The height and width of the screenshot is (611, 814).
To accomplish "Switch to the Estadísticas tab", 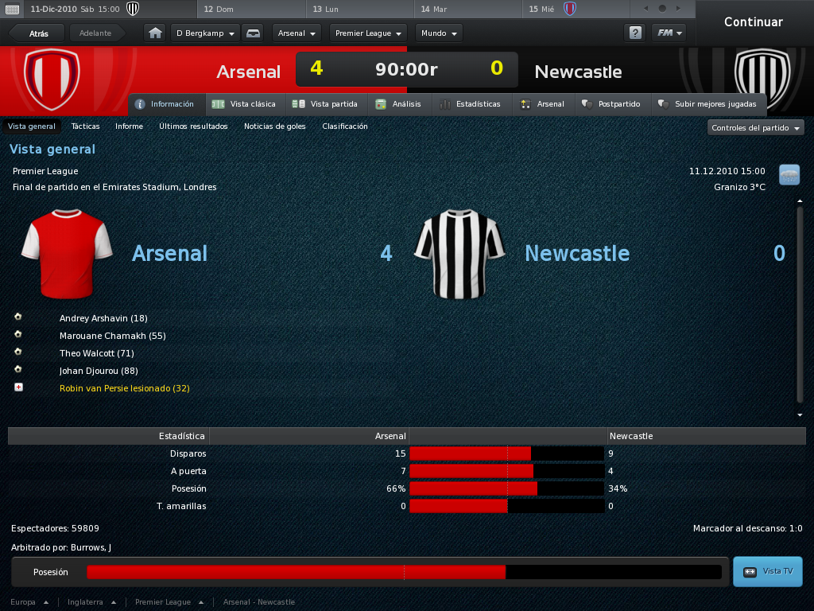I will (471, 104).
